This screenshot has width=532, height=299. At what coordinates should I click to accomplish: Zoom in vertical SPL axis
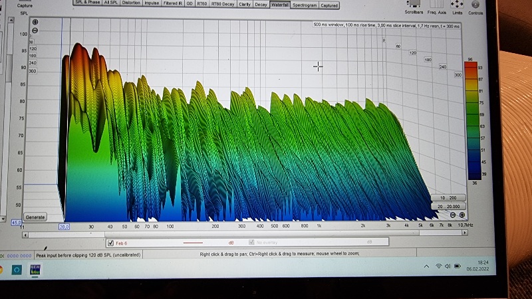pos(35,22)
